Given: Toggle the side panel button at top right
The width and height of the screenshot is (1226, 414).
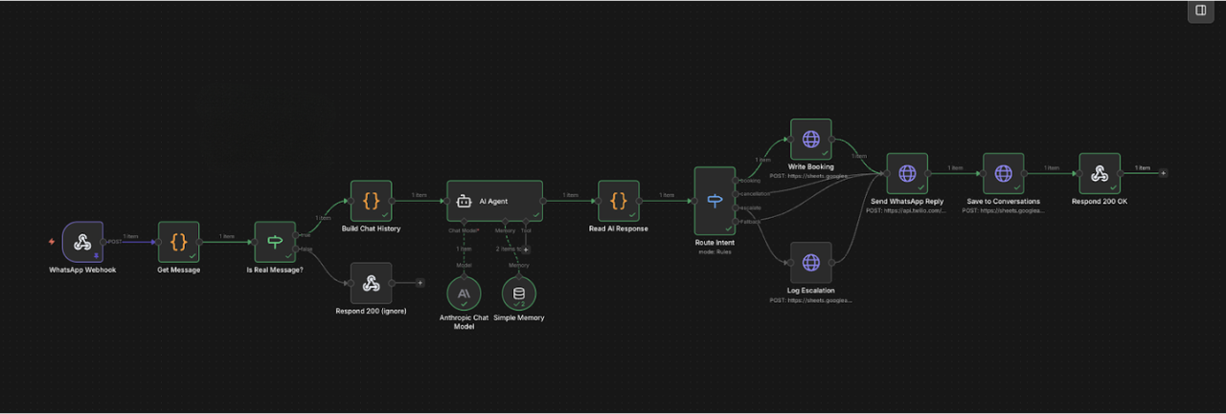Looking at the screenshot, I should point(1200,11).
